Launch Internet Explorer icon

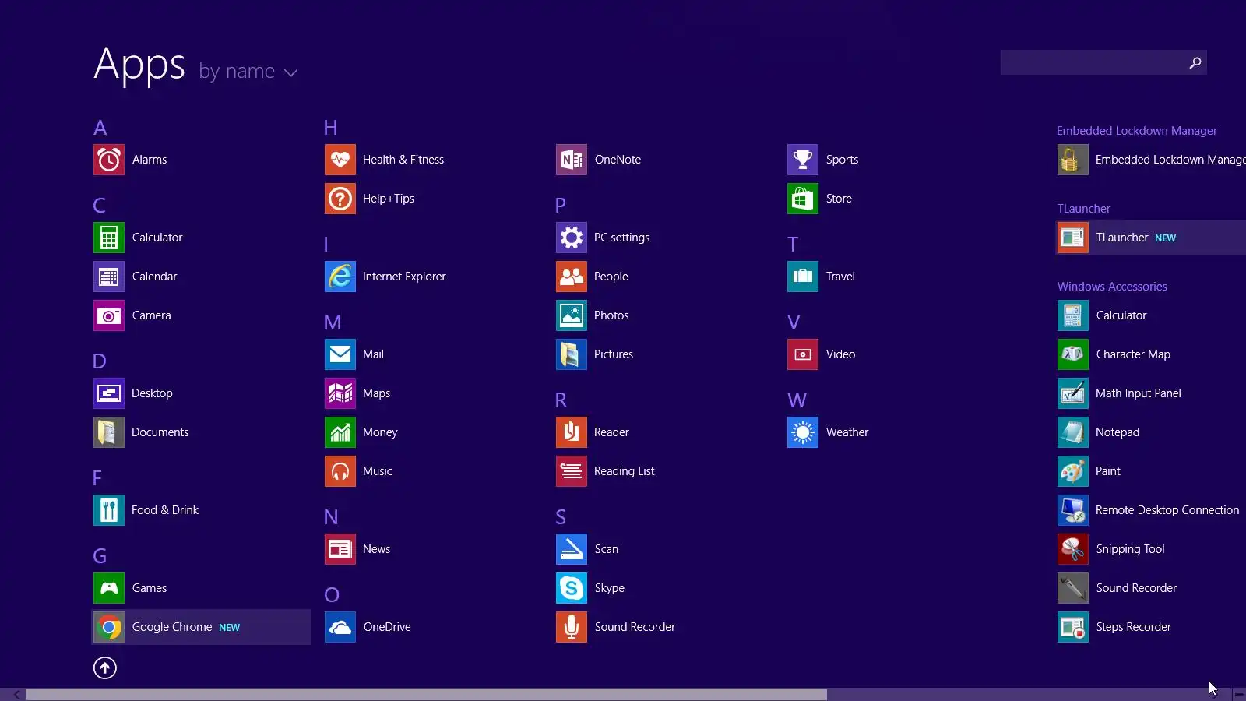click(x=340, y=277)
